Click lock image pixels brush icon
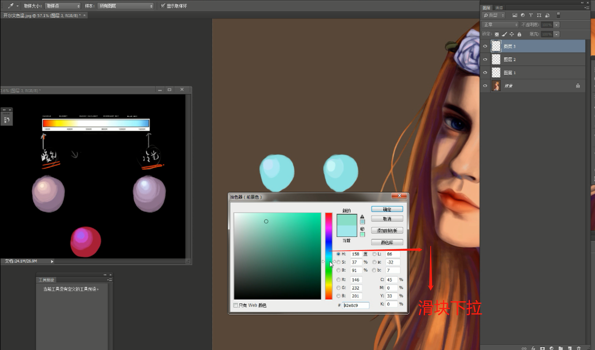Screen dimensions: 595x350 tap(504, 34)
